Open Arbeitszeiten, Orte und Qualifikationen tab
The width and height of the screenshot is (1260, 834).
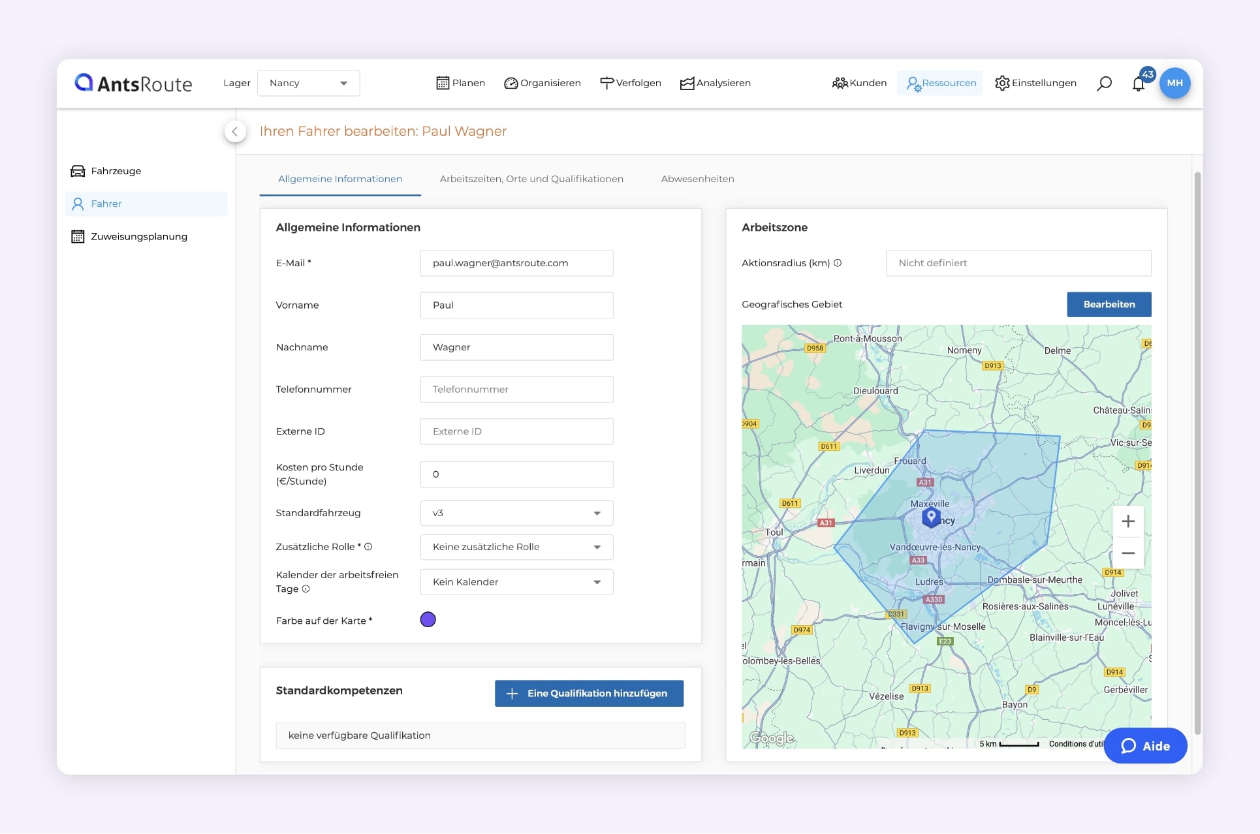[x=531, y=179]
